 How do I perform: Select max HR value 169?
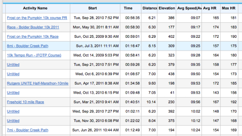[x=234, y=130]
